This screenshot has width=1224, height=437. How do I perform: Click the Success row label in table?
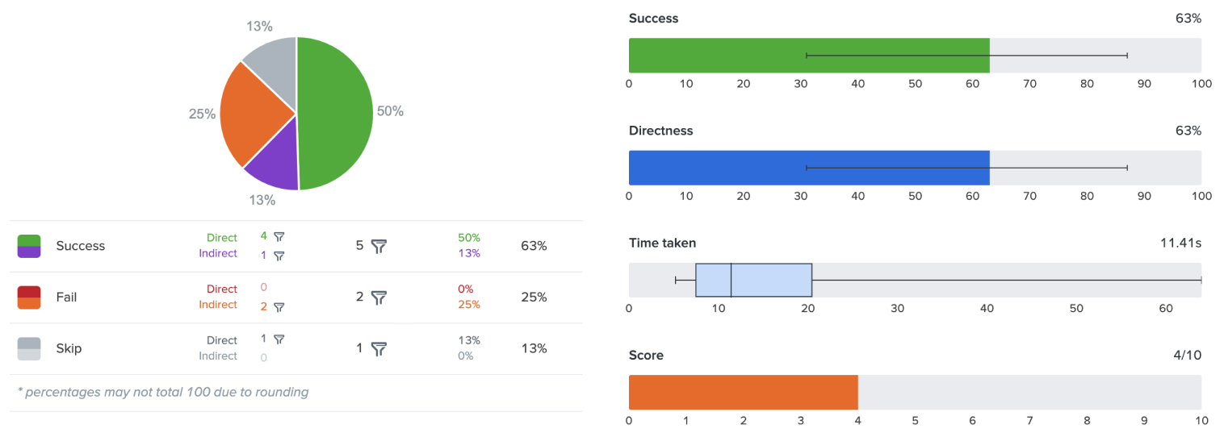[x=81, y=246]
